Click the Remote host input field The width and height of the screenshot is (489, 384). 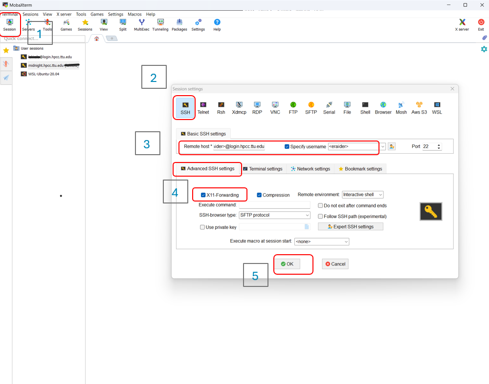click(239, 146)
